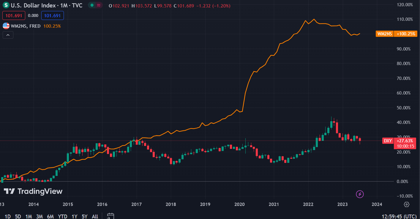Click the green dollar symbol logo
This screenshot has width=420, height=219.
coord(6,6)
